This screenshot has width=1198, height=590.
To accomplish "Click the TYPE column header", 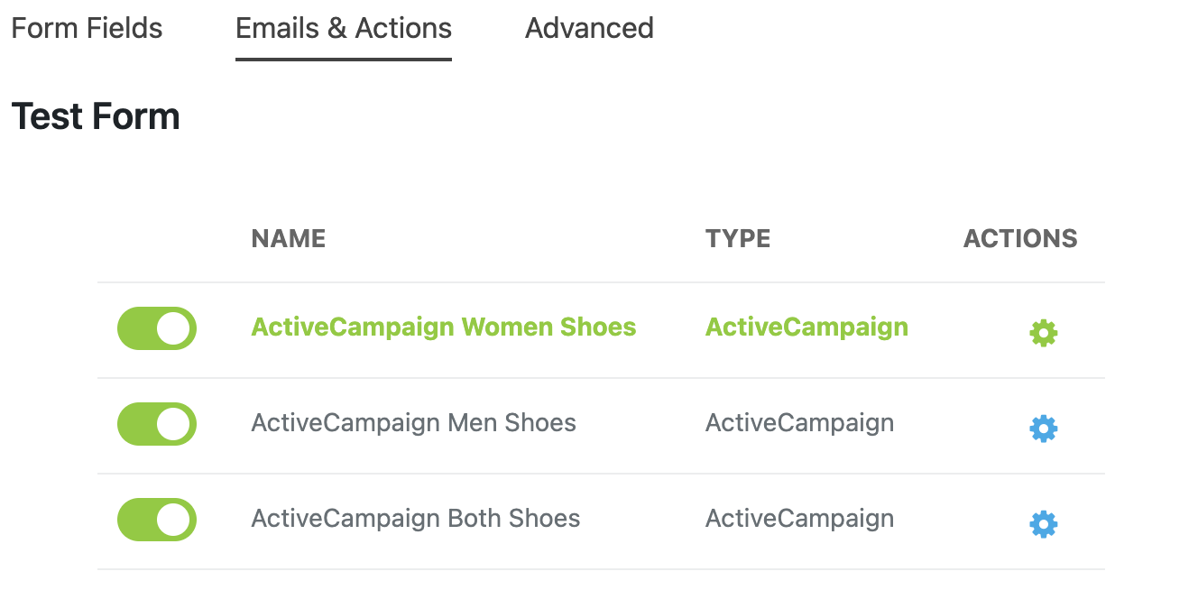I will 738,238.
